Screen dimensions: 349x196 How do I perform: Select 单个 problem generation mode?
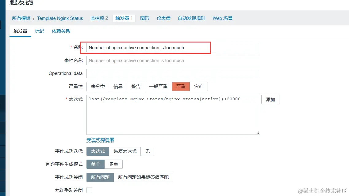pos(95,164)
